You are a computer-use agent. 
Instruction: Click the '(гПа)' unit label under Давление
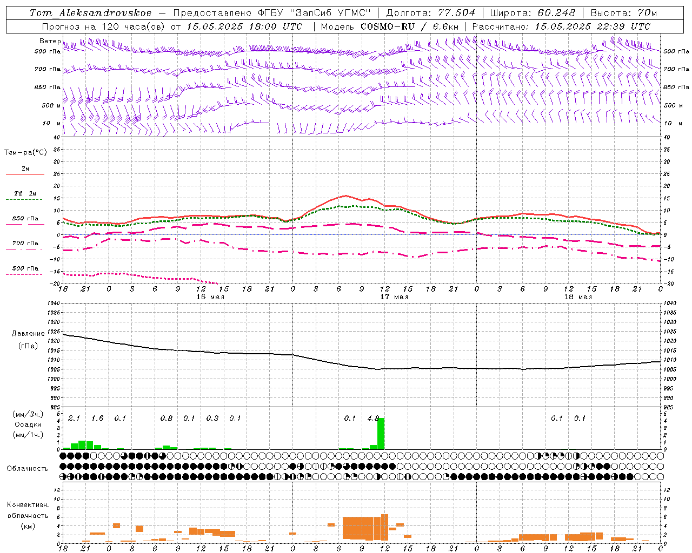point(28,346)
